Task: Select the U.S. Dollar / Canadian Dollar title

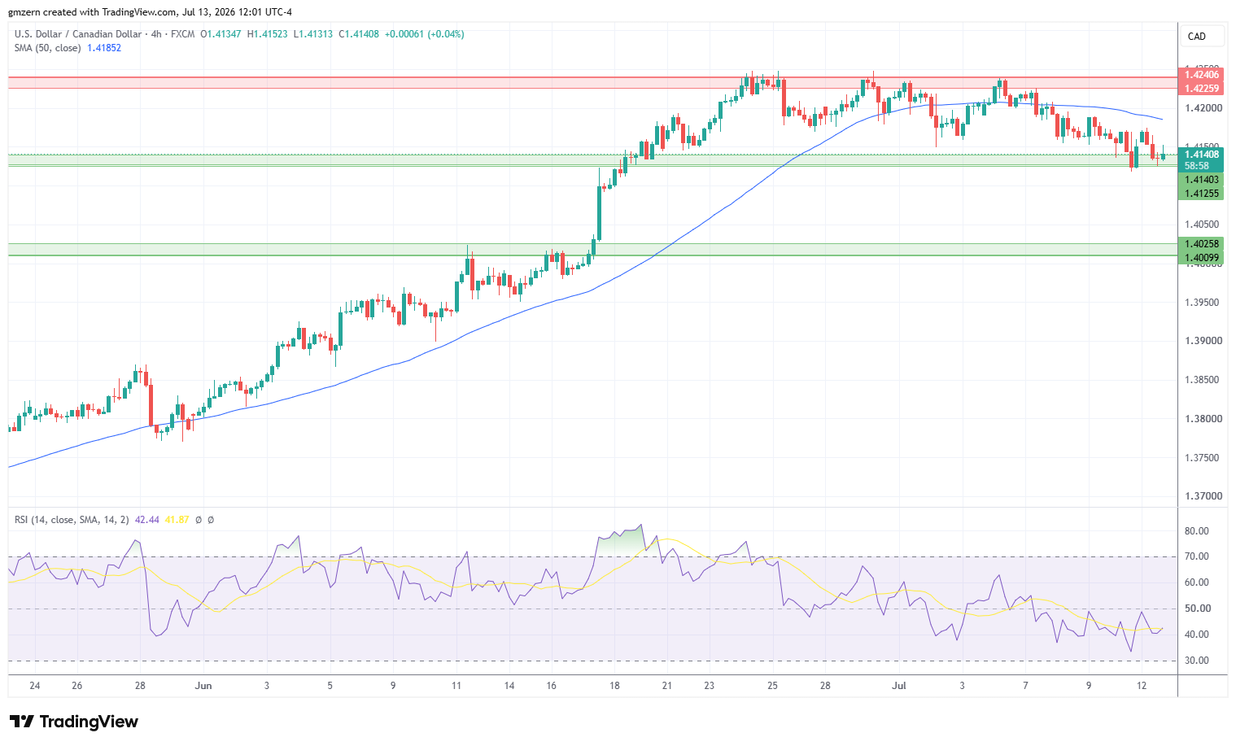Action: [78, 34]
